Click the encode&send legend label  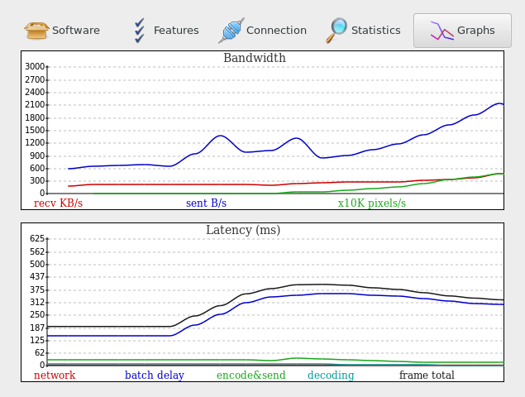point(251,375)
